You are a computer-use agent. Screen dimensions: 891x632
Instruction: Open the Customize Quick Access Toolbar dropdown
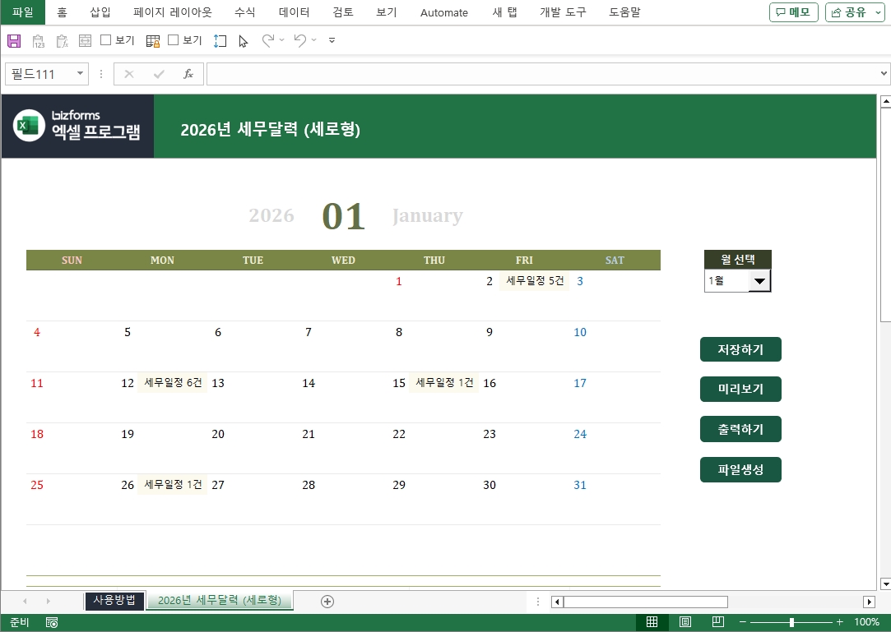point(332,40)
